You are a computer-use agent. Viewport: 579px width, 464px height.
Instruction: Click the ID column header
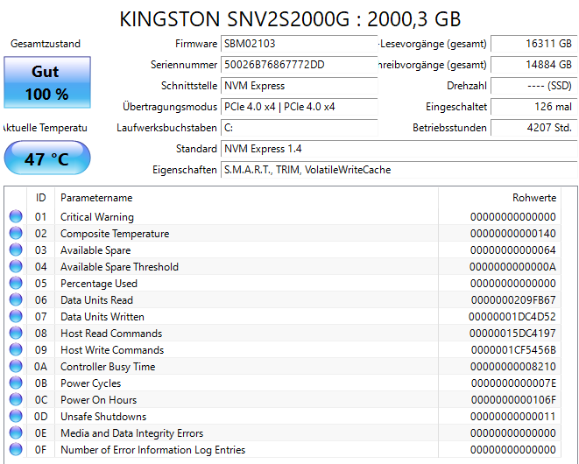click(x=40, y=198)
